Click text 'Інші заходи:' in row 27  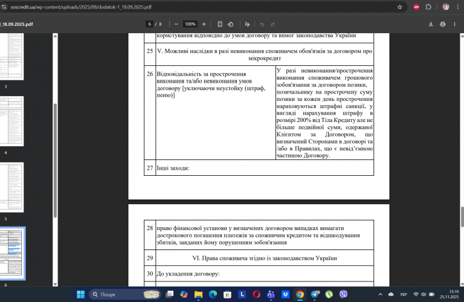point(173,168)
